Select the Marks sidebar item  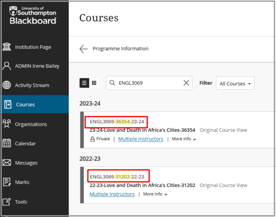tap(22, 182)
